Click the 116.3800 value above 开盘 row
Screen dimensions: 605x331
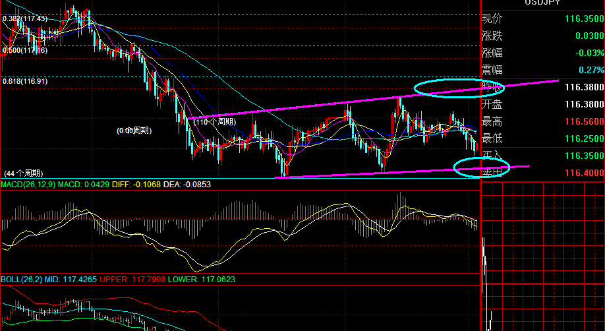coord(584,87)
